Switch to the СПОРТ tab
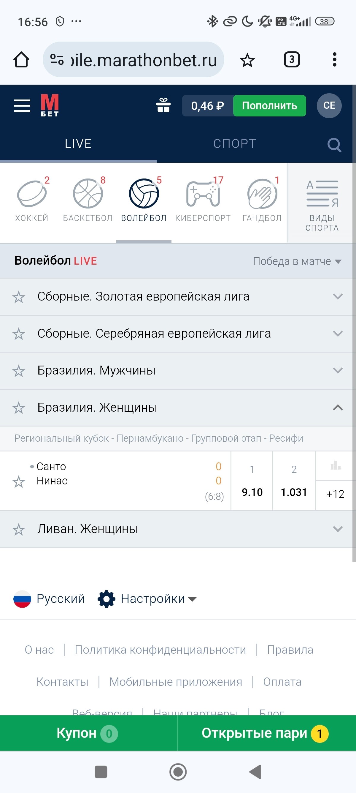The image size is (356, 793). coord(235,144)
